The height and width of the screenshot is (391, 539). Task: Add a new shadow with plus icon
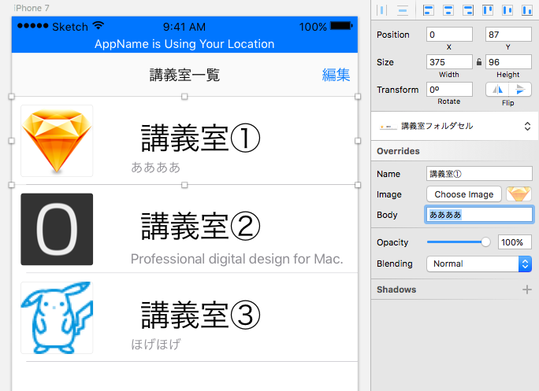(527, 290)
